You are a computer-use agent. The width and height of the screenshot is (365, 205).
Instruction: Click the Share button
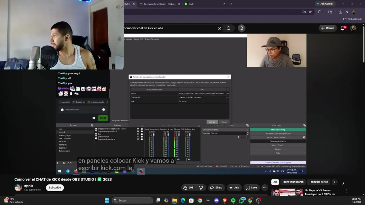tap(216, 188)
